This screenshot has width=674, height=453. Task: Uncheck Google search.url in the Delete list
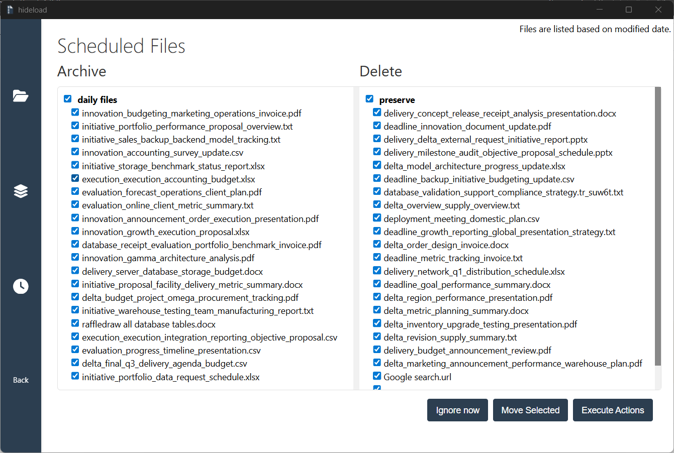[377, 376]
